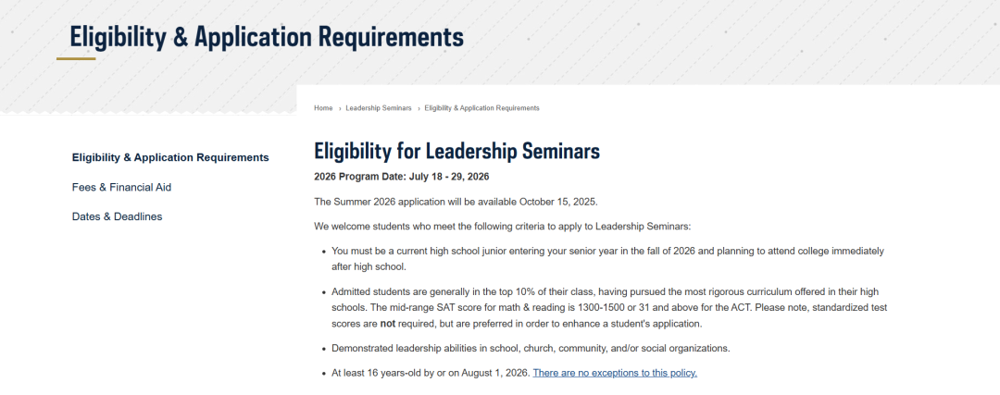
Task: Click the demonstrated leadership abilities bullet
Action: pos(531,349)
